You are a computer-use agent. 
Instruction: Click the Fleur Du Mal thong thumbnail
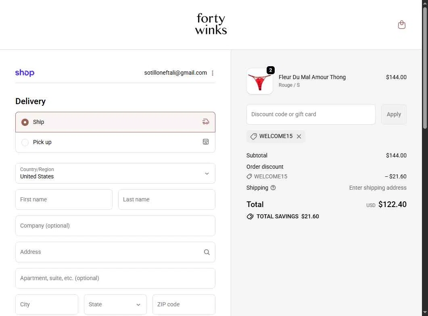pyautogui.click(x=260, y=81)
